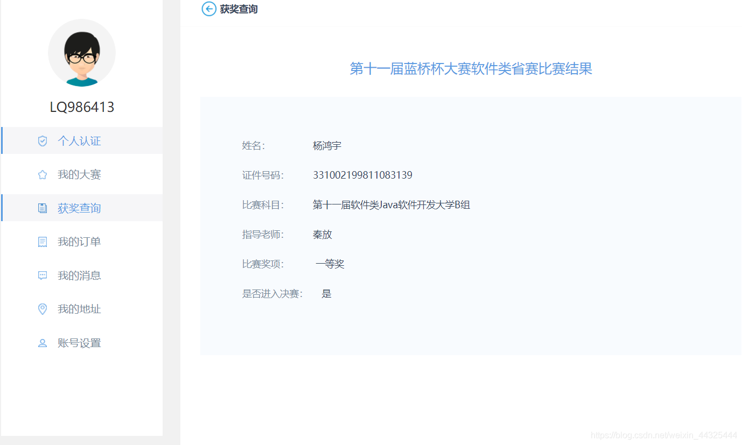Select the 获奖查询 sidebar entry
This screenshot has height=445, width=742.
click(82, 208)
